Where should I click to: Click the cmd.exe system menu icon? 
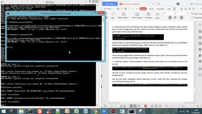8,13
